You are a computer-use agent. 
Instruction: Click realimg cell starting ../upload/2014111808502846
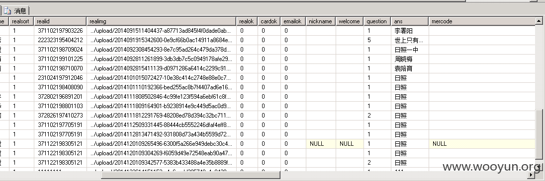(161, 96)
